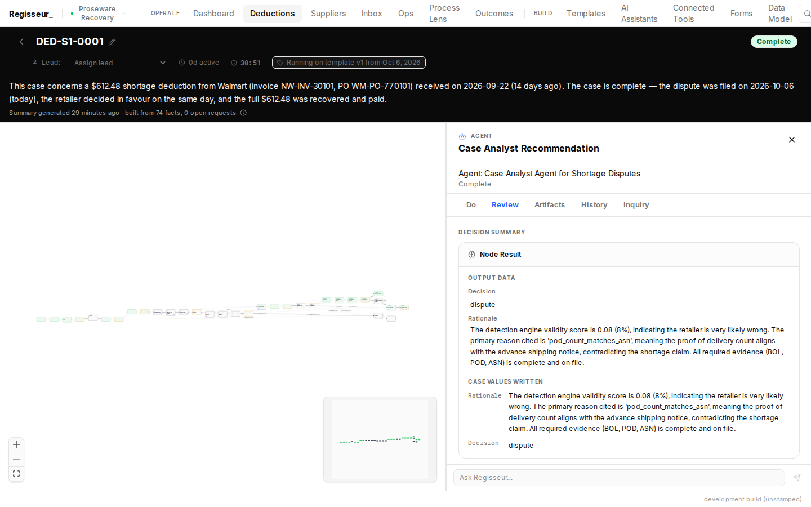Open the Assign lead dropdown
This screenshot has width=811, height=507.
(116, 63)
